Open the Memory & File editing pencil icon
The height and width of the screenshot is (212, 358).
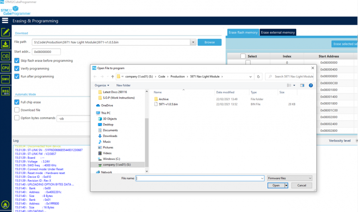[6, 32]
